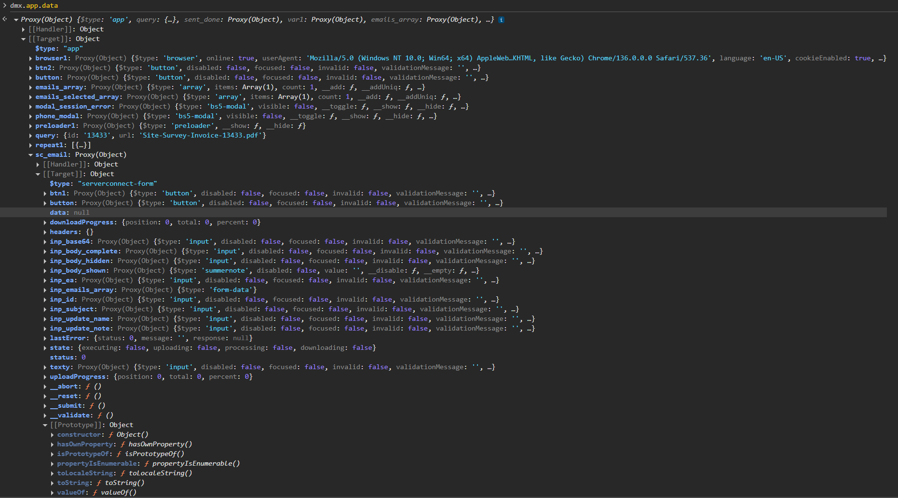Expand [[Handler]] under sc_email
This screenshot has height=498, width=898.
click(x=38, y=165)
